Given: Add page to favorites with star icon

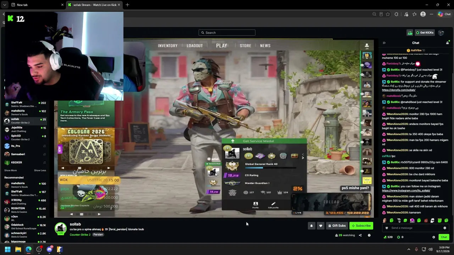Looking at the screenshot, I should pyautogui.click(x=388, y=14).
